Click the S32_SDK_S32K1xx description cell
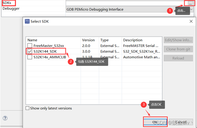197x128 pixels. click(142, 51)
